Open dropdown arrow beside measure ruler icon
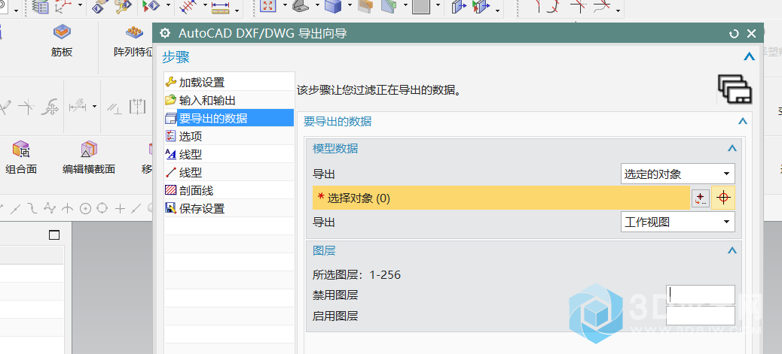 [237, 11]
